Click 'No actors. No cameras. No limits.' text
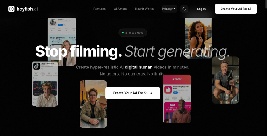The image size is (267, 136). pos(133,74)
